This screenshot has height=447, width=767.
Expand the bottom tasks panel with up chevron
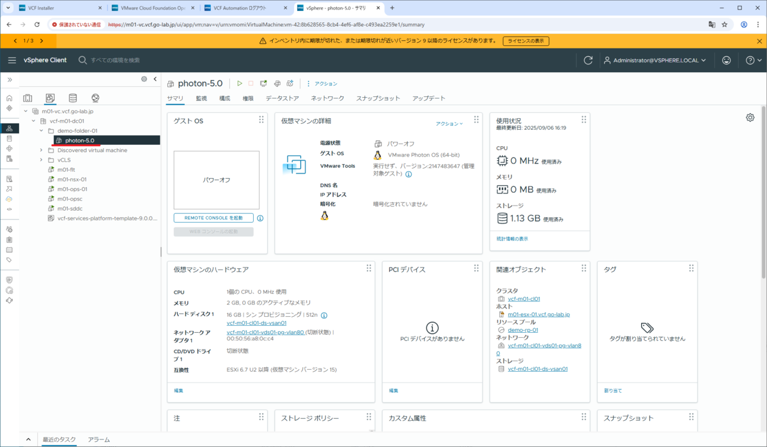(x=28, y=439)
